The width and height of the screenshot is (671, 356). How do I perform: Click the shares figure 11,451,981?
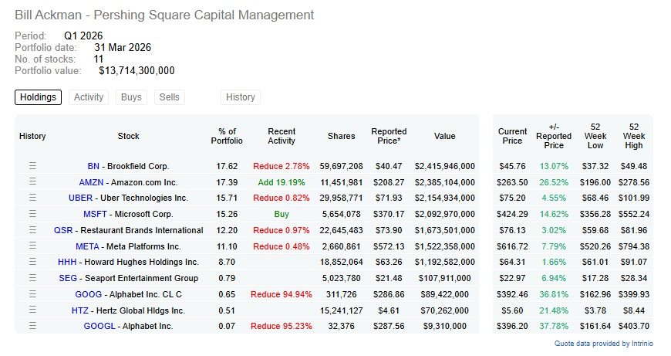[342, 182]
